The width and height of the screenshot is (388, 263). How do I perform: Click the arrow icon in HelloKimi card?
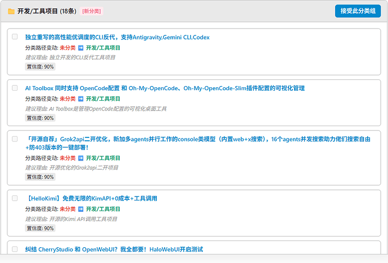click(80, 209)
